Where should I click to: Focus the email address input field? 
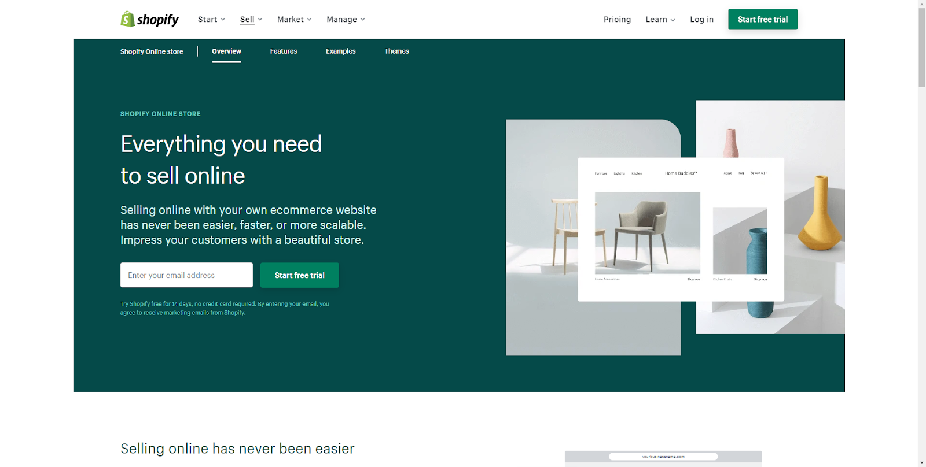(x=186, y=275)
